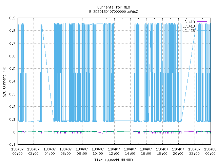Click the x-axis tick label 130407 00:00
The image size is (217, 163).
pos(17,151)
